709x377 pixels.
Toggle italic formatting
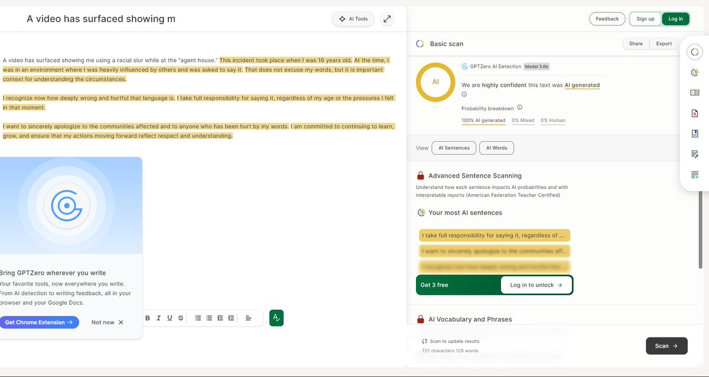pos(159,318)
